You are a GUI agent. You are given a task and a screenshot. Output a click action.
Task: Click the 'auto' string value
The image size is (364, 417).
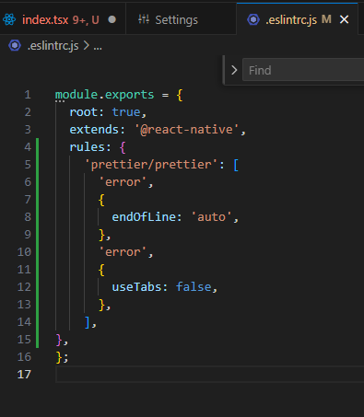click(211, 217)
